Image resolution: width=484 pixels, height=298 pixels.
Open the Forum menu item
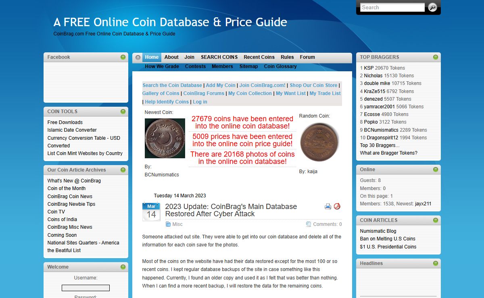point(307,57)
